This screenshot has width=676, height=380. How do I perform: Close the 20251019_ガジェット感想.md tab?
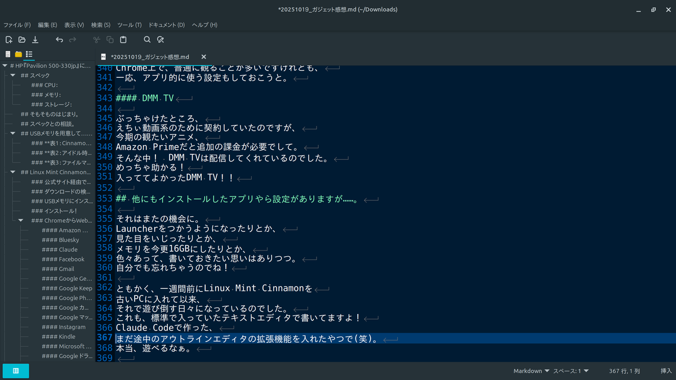203,57
